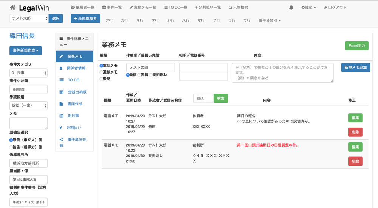Select 原告（申立人）側 radio button
This screenshot has width=378, height=208.
pos(11,140)
